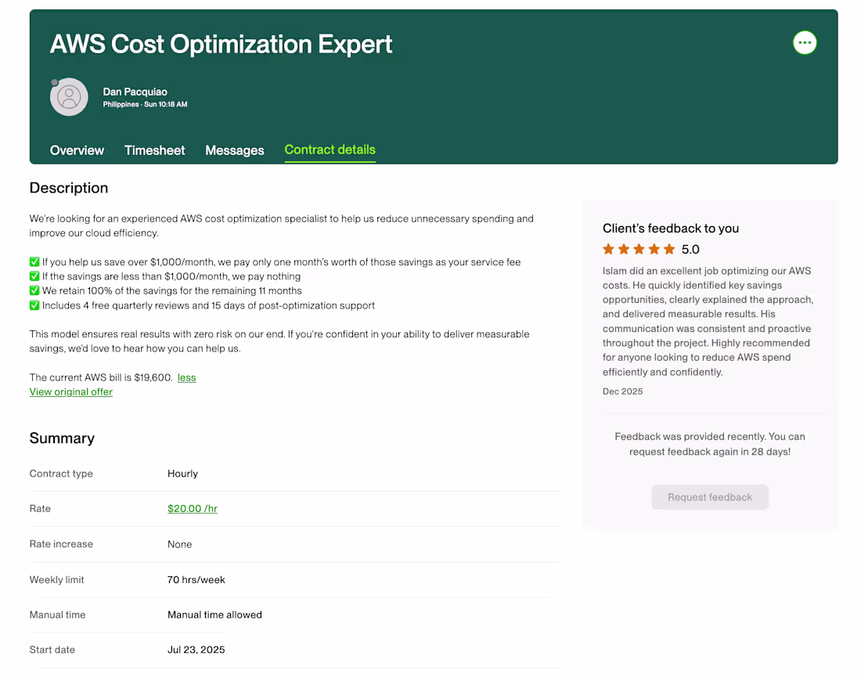Screen dimensions: 861x681
Task: Click the green checkmark beside the savings fee line
Action: tap(34, 261)
